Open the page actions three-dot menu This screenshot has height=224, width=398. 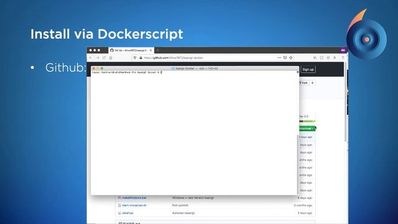(x=279, y=58)
